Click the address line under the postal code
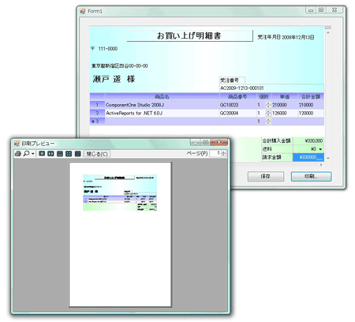This screenshot has width=355, height=322. tap(120, 66)
